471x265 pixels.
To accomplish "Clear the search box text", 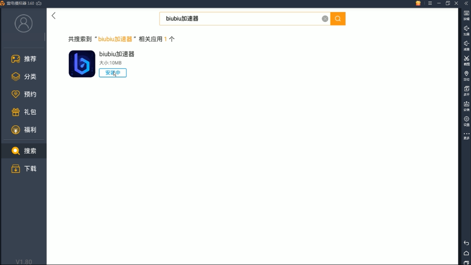I will pyautogui.click(x=325, y=19).
